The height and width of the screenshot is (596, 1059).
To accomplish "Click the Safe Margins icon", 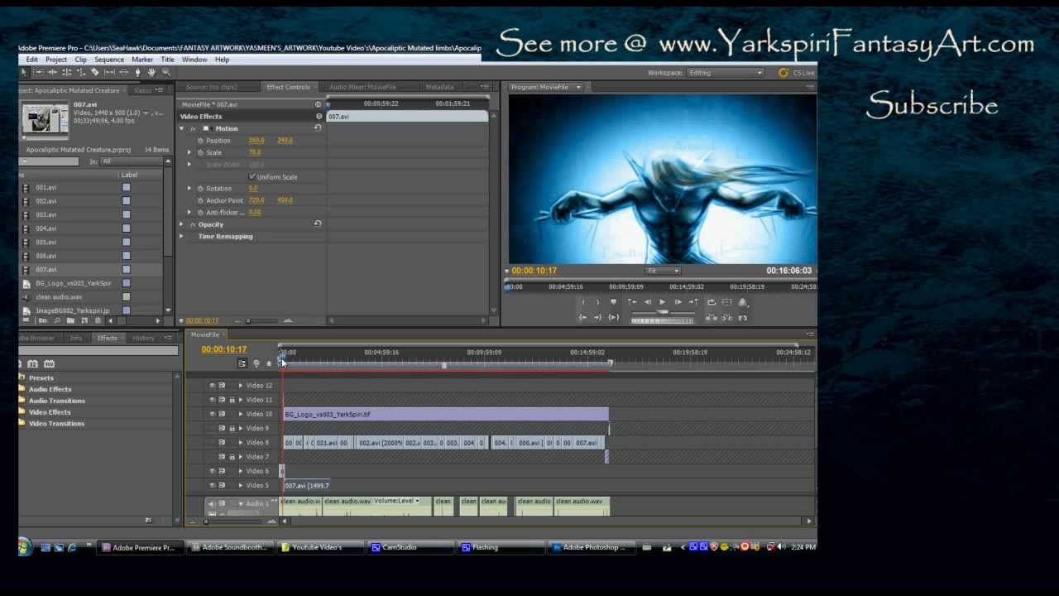I will click(x=726, y=302).
